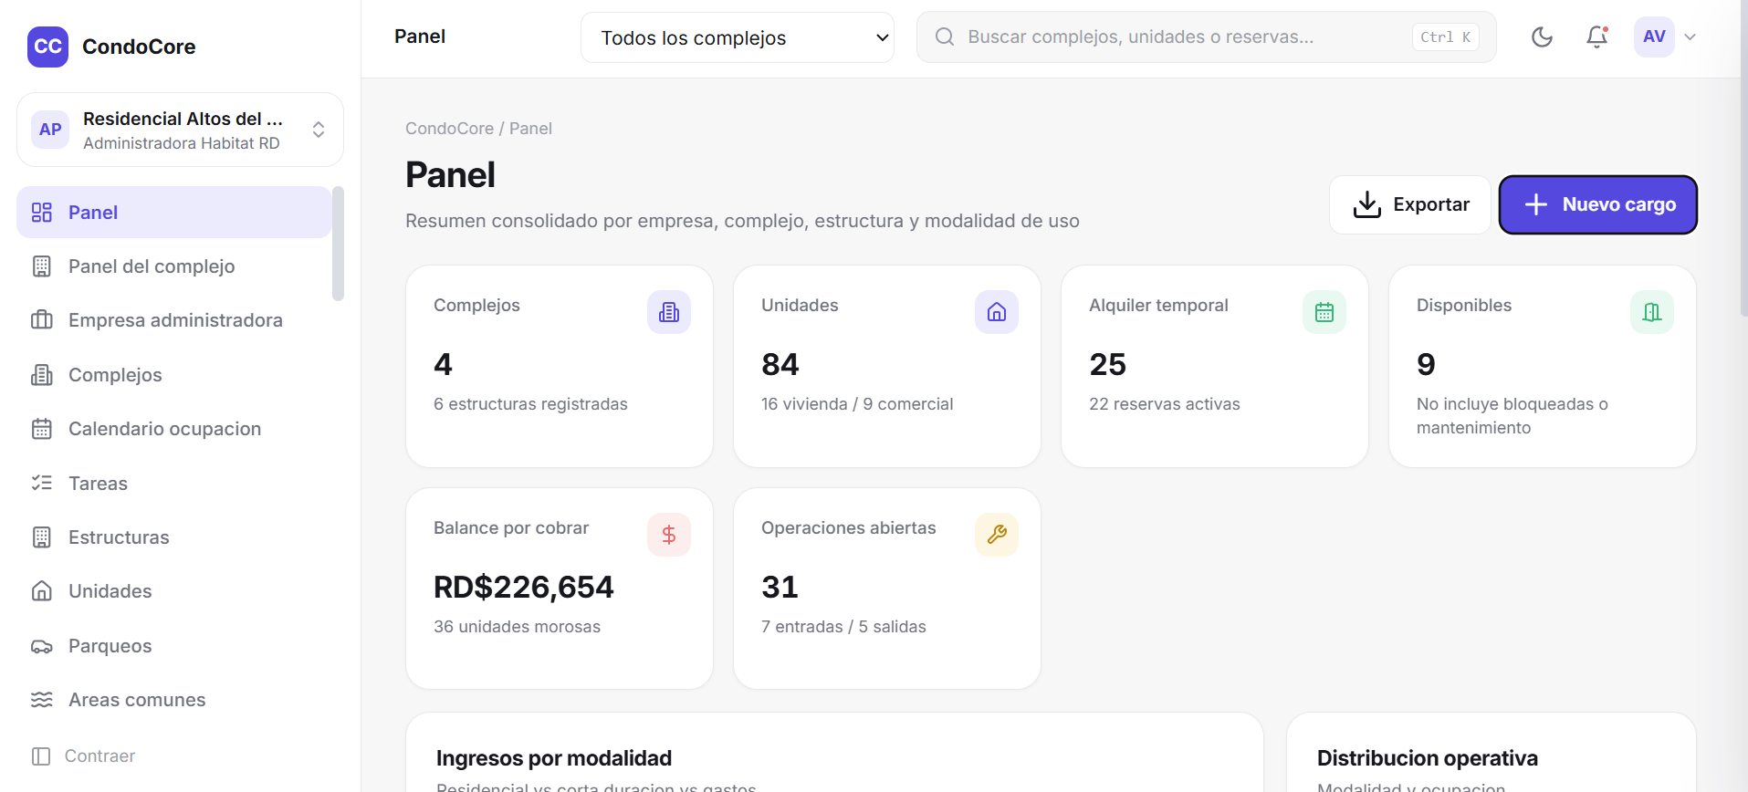Click the Calendario ocupacion calendar icon

42,429
